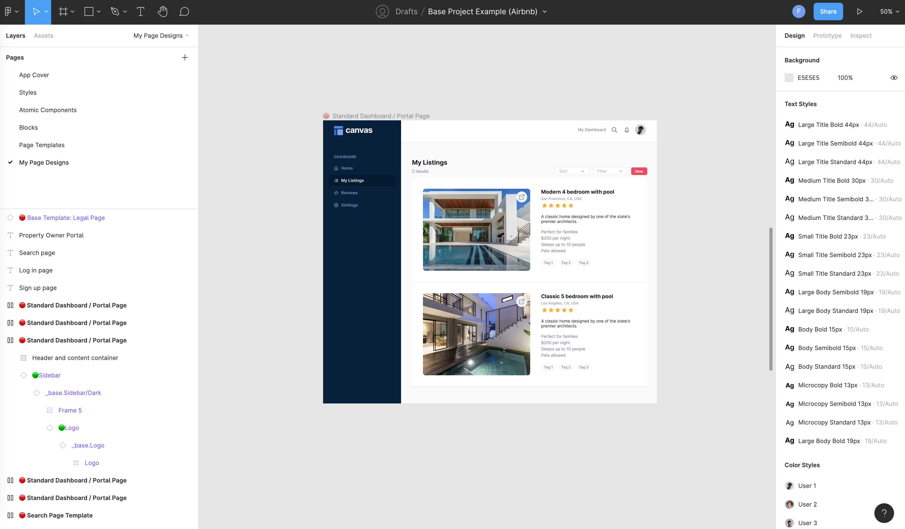The width and height of the screenshot is (905, 529).
Task: Select the Rectangle shape tool
Action: coord(89,11)
